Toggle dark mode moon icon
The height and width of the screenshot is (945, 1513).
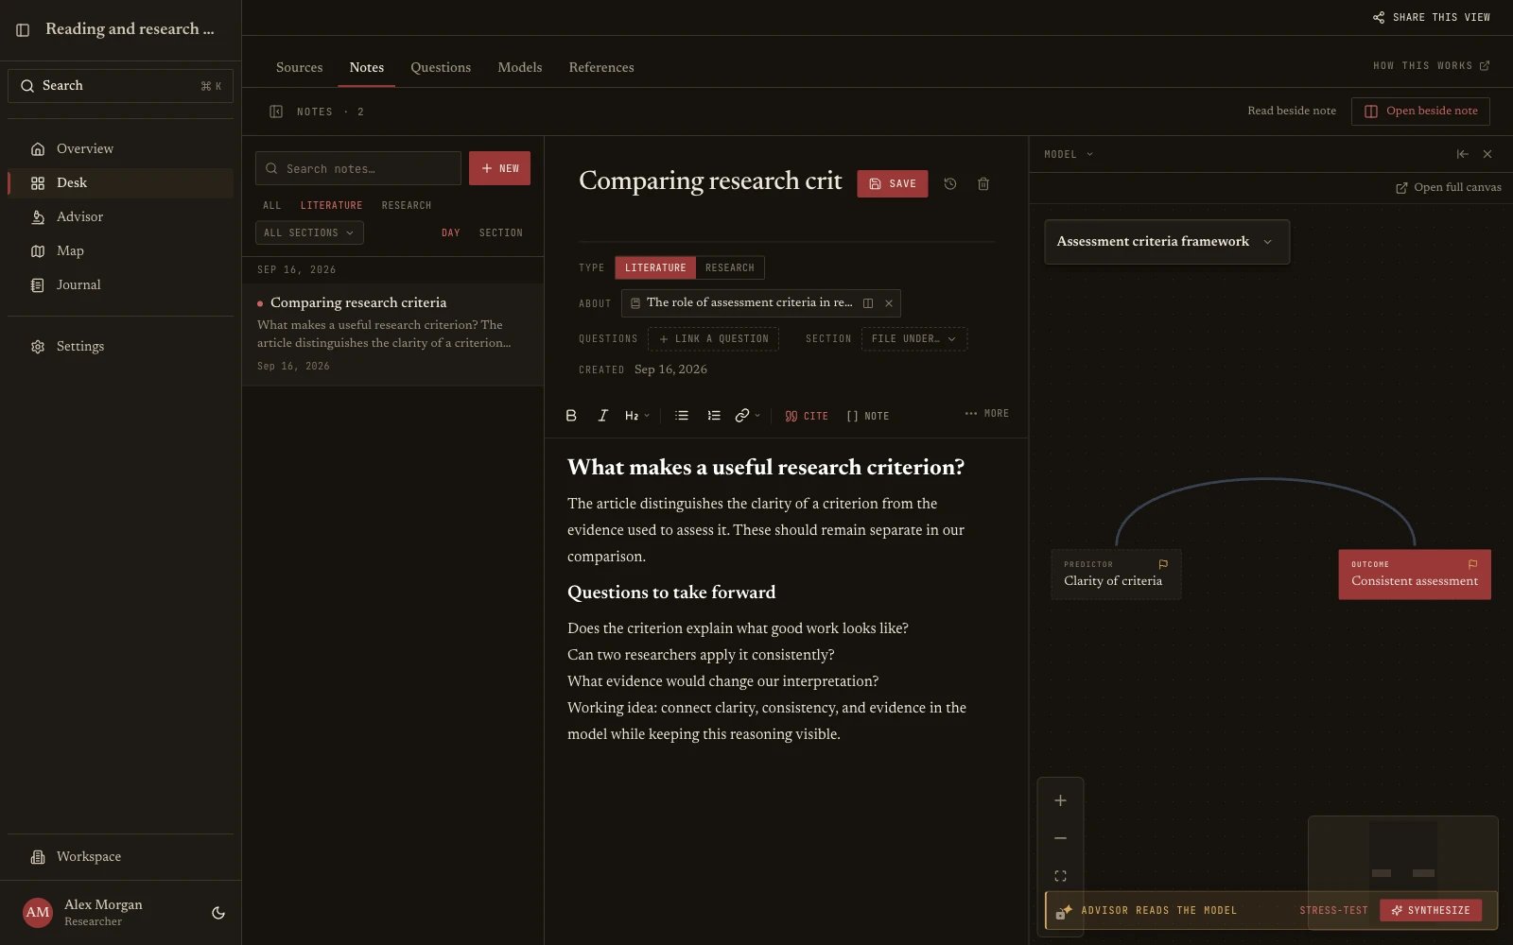[218, 913]
